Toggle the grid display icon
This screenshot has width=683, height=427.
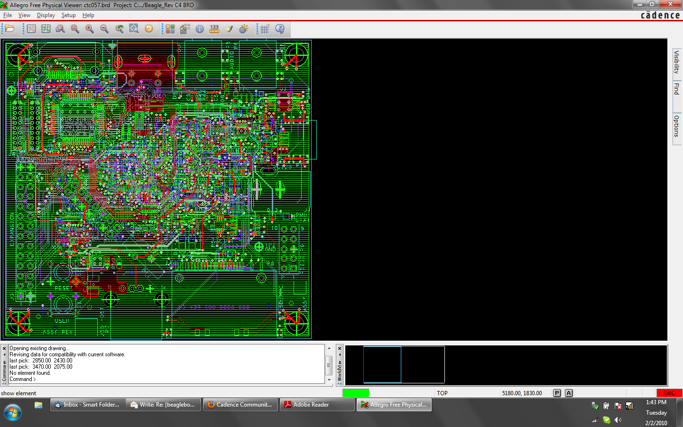265,29
